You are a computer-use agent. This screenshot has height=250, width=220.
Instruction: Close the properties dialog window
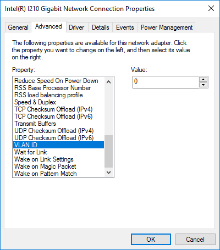[211, 8]
